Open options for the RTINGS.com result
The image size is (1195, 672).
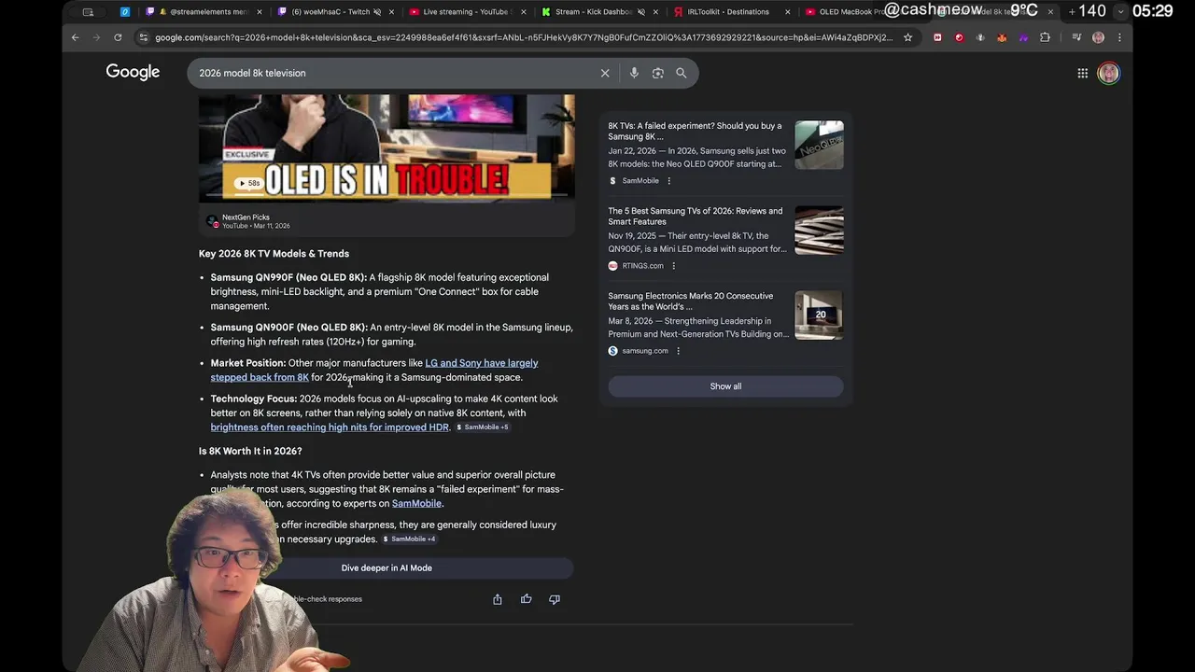click(673, 266)
